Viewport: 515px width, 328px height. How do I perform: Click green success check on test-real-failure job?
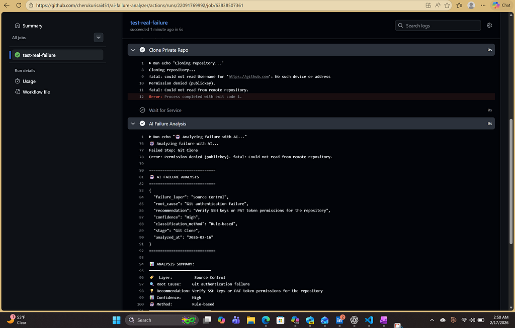pyautogui.click(x=18, y=55)
